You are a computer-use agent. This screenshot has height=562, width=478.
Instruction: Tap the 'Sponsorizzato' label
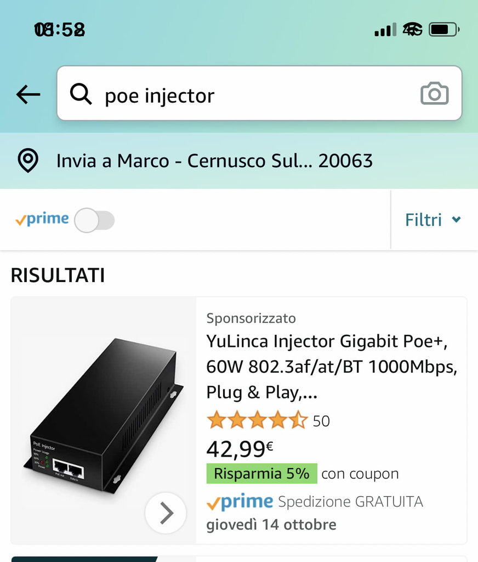[251, 318]
